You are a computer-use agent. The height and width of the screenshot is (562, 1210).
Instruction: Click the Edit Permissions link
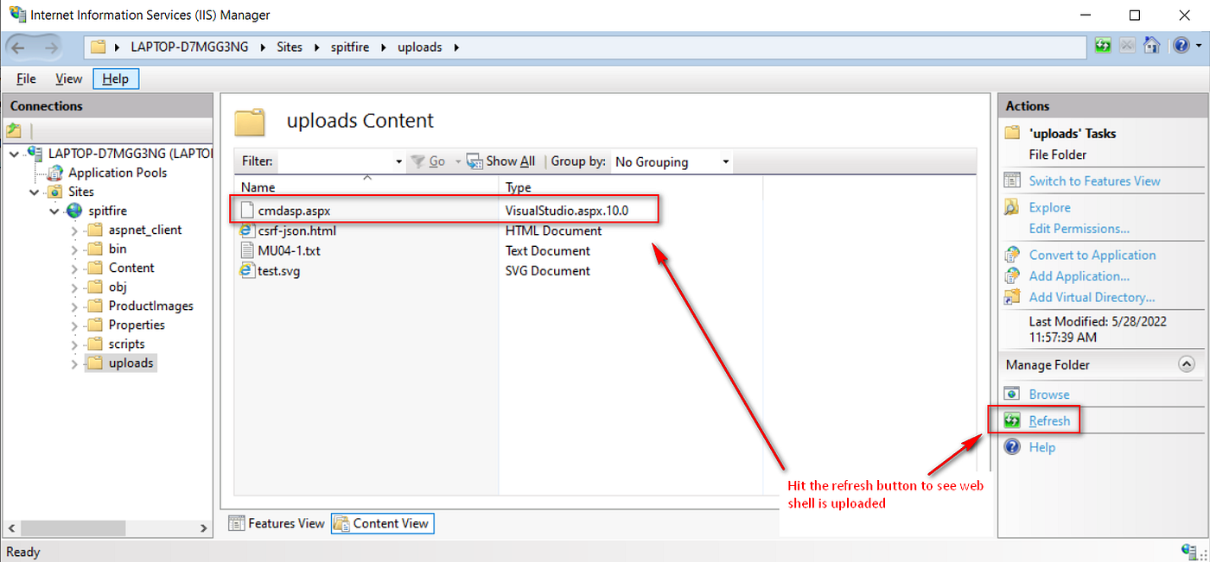[x=1079, y=229]
